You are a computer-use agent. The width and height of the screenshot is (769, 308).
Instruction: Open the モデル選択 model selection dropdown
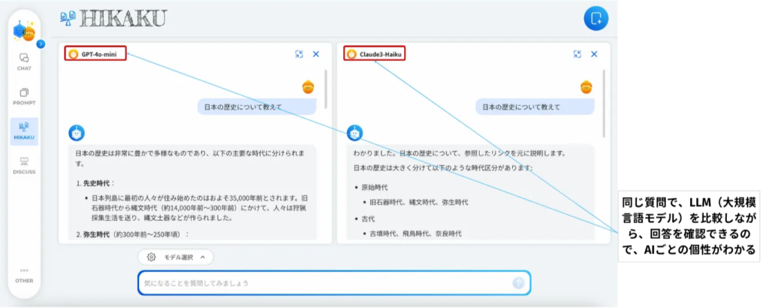[176, 257]
